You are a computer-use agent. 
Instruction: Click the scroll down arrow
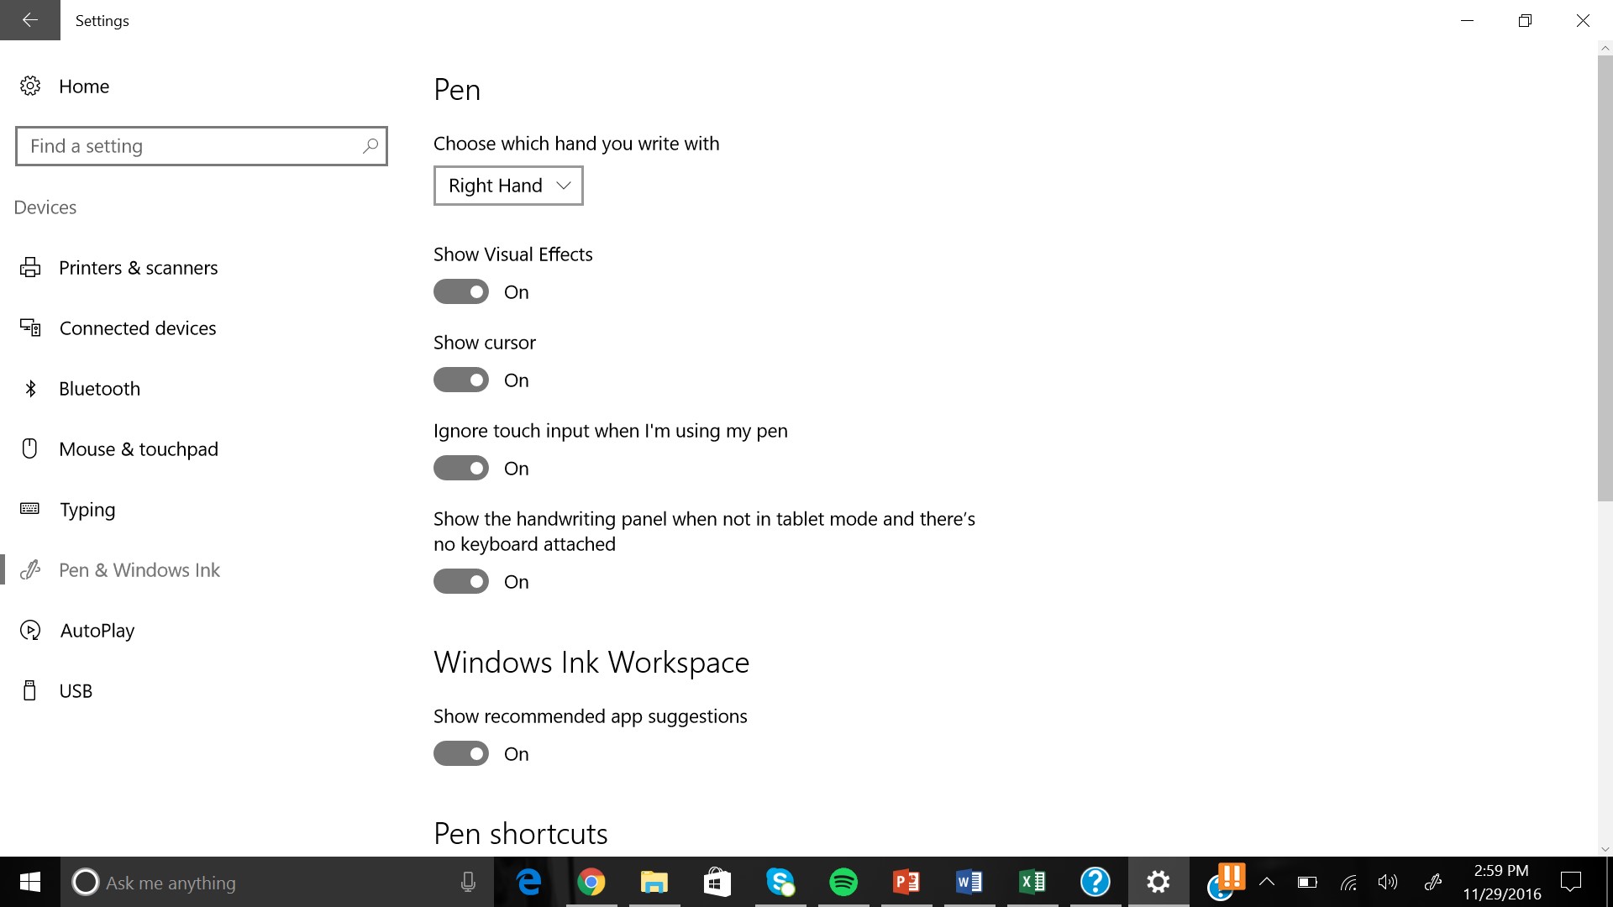pos(1605,849)
